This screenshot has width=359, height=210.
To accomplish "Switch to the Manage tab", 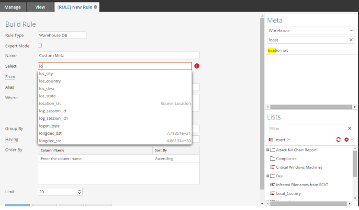I will pos(12,7).
